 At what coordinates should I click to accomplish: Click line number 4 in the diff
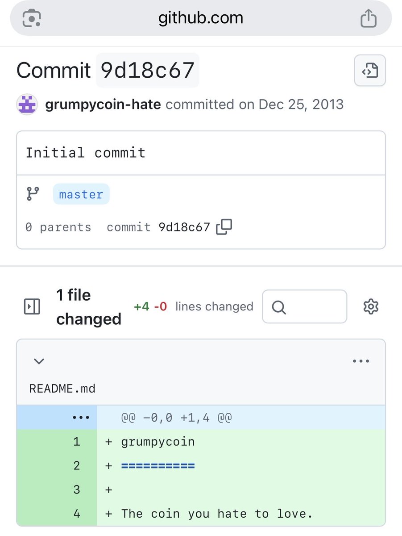click(77, 513)
